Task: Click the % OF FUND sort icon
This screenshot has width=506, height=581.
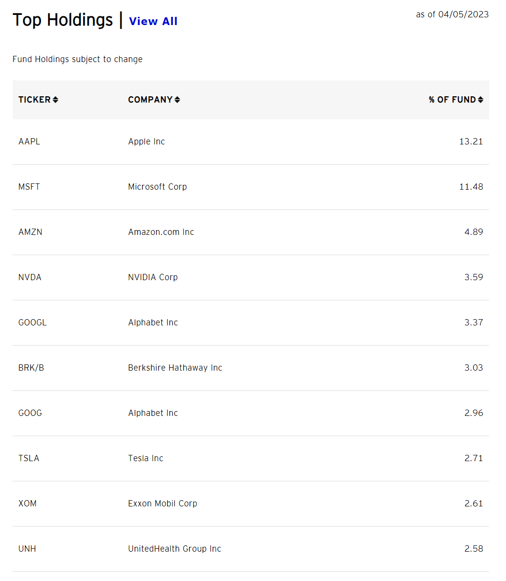Action: 481,100
